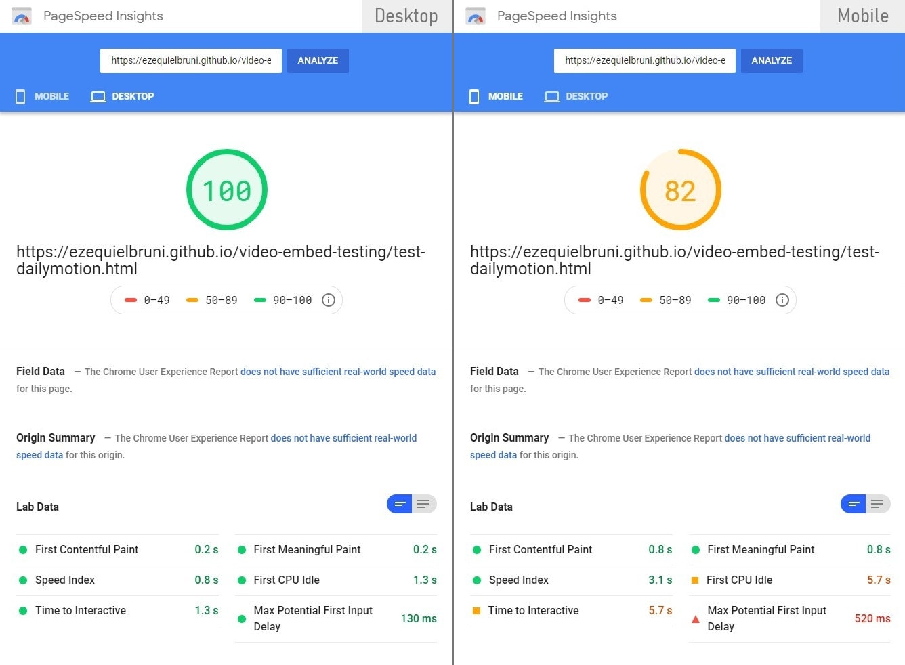Image resolution: width=905 pixels, height=665 pixels.
Task: Select MOBILE tab in Mobile panel
Action: pyautogui.click(x=496, y=96)
